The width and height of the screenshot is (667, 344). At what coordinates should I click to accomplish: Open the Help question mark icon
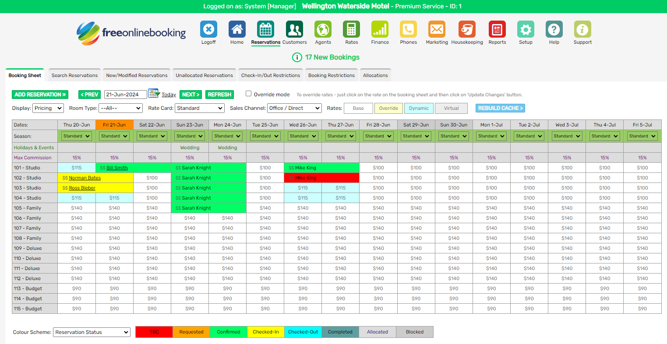[x=554, y=29]
